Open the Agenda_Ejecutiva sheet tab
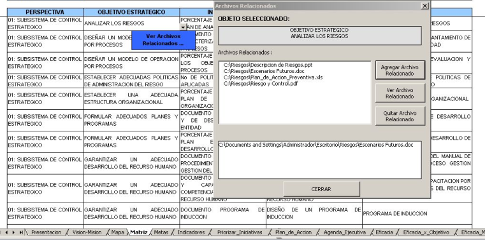Image resolution: width=485 pixels, height=240 pixels. tap(345, 232)
